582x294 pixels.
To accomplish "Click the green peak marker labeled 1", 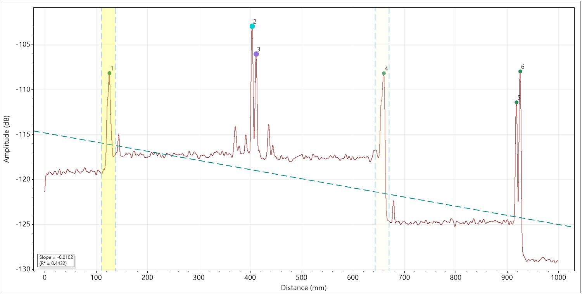I will point(109,73).
